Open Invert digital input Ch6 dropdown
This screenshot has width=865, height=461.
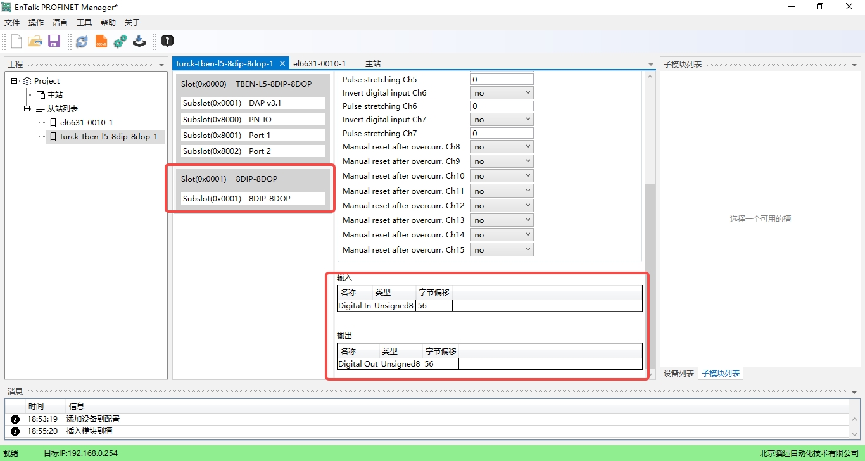pos(502,93)
